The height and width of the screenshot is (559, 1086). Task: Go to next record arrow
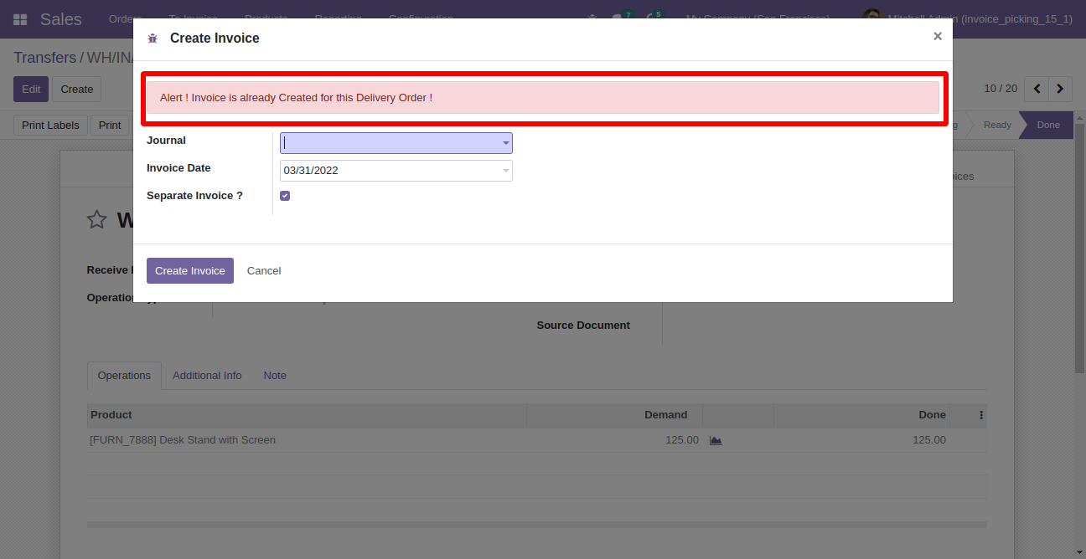click(x=1060, y=89)
